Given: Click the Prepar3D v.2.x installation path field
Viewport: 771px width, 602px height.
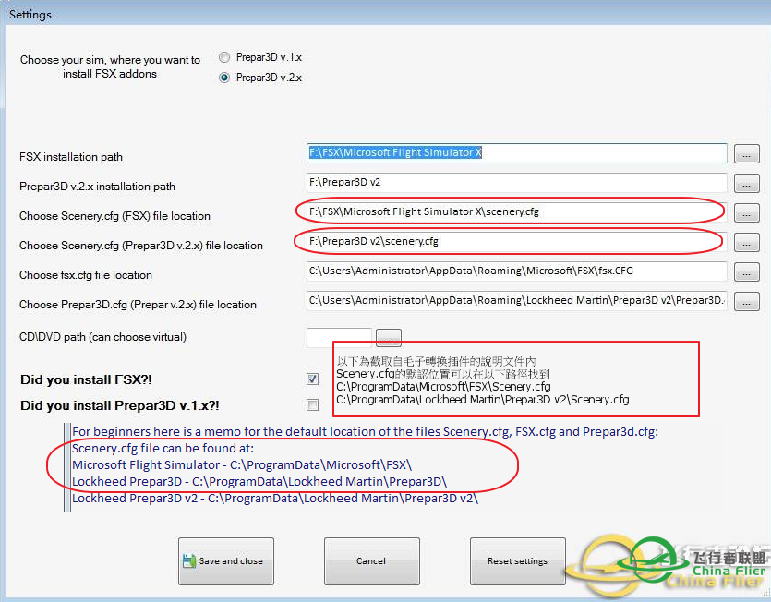Looking at the screenshot, I should tap(517, 183).
